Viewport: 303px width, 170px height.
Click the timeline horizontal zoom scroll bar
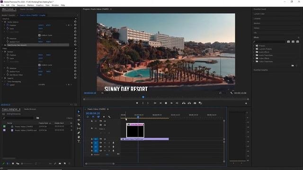tap(100, 164)
